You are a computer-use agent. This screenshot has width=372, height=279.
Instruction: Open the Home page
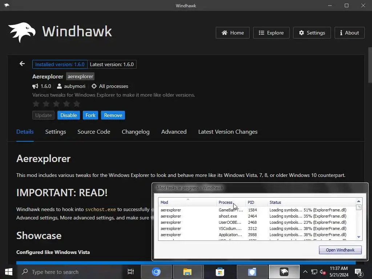pos(232,33)
